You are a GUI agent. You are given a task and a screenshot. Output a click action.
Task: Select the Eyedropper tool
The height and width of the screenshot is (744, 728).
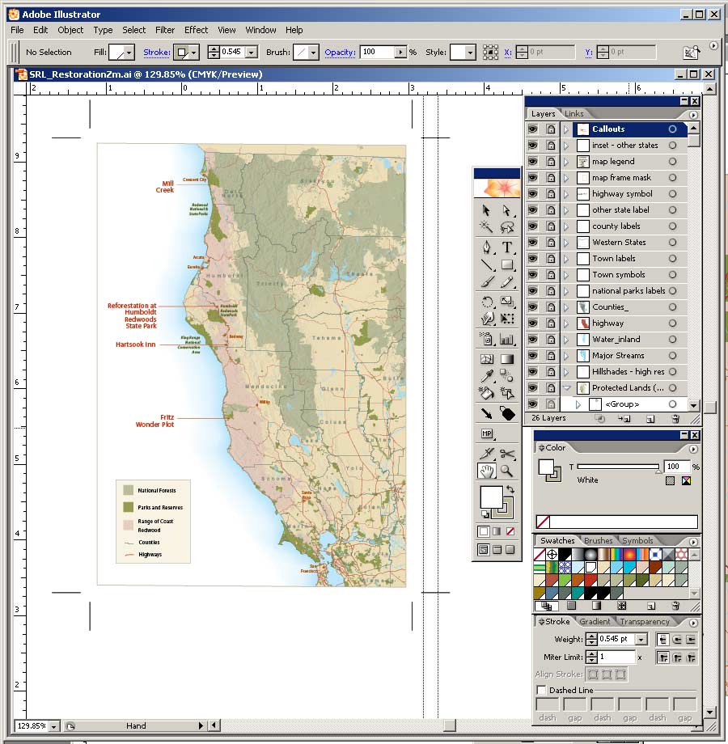[486, 376]
